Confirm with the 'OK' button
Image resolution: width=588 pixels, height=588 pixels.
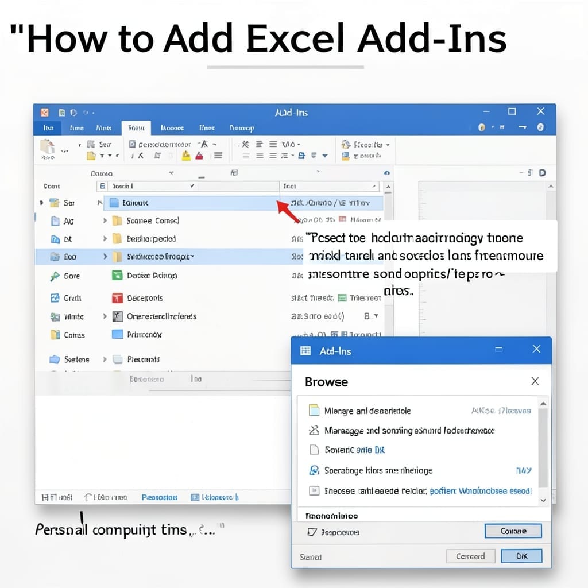pos(521,556)
